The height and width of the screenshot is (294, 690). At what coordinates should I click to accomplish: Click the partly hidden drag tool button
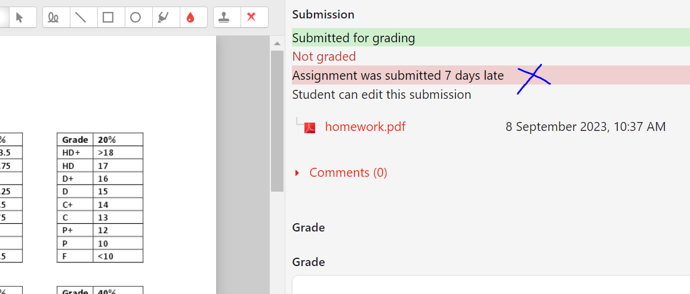pos(4,17)
